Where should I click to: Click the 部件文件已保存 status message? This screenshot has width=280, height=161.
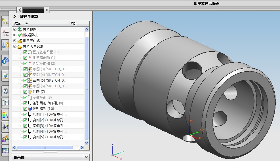tap(207, 3)
